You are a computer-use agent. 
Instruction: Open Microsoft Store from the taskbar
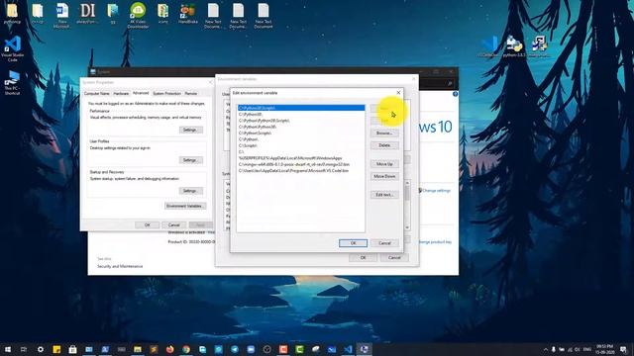click(x=72, y=349)
